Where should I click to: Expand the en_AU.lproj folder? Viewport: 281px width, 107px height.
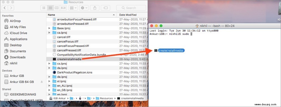49,86
